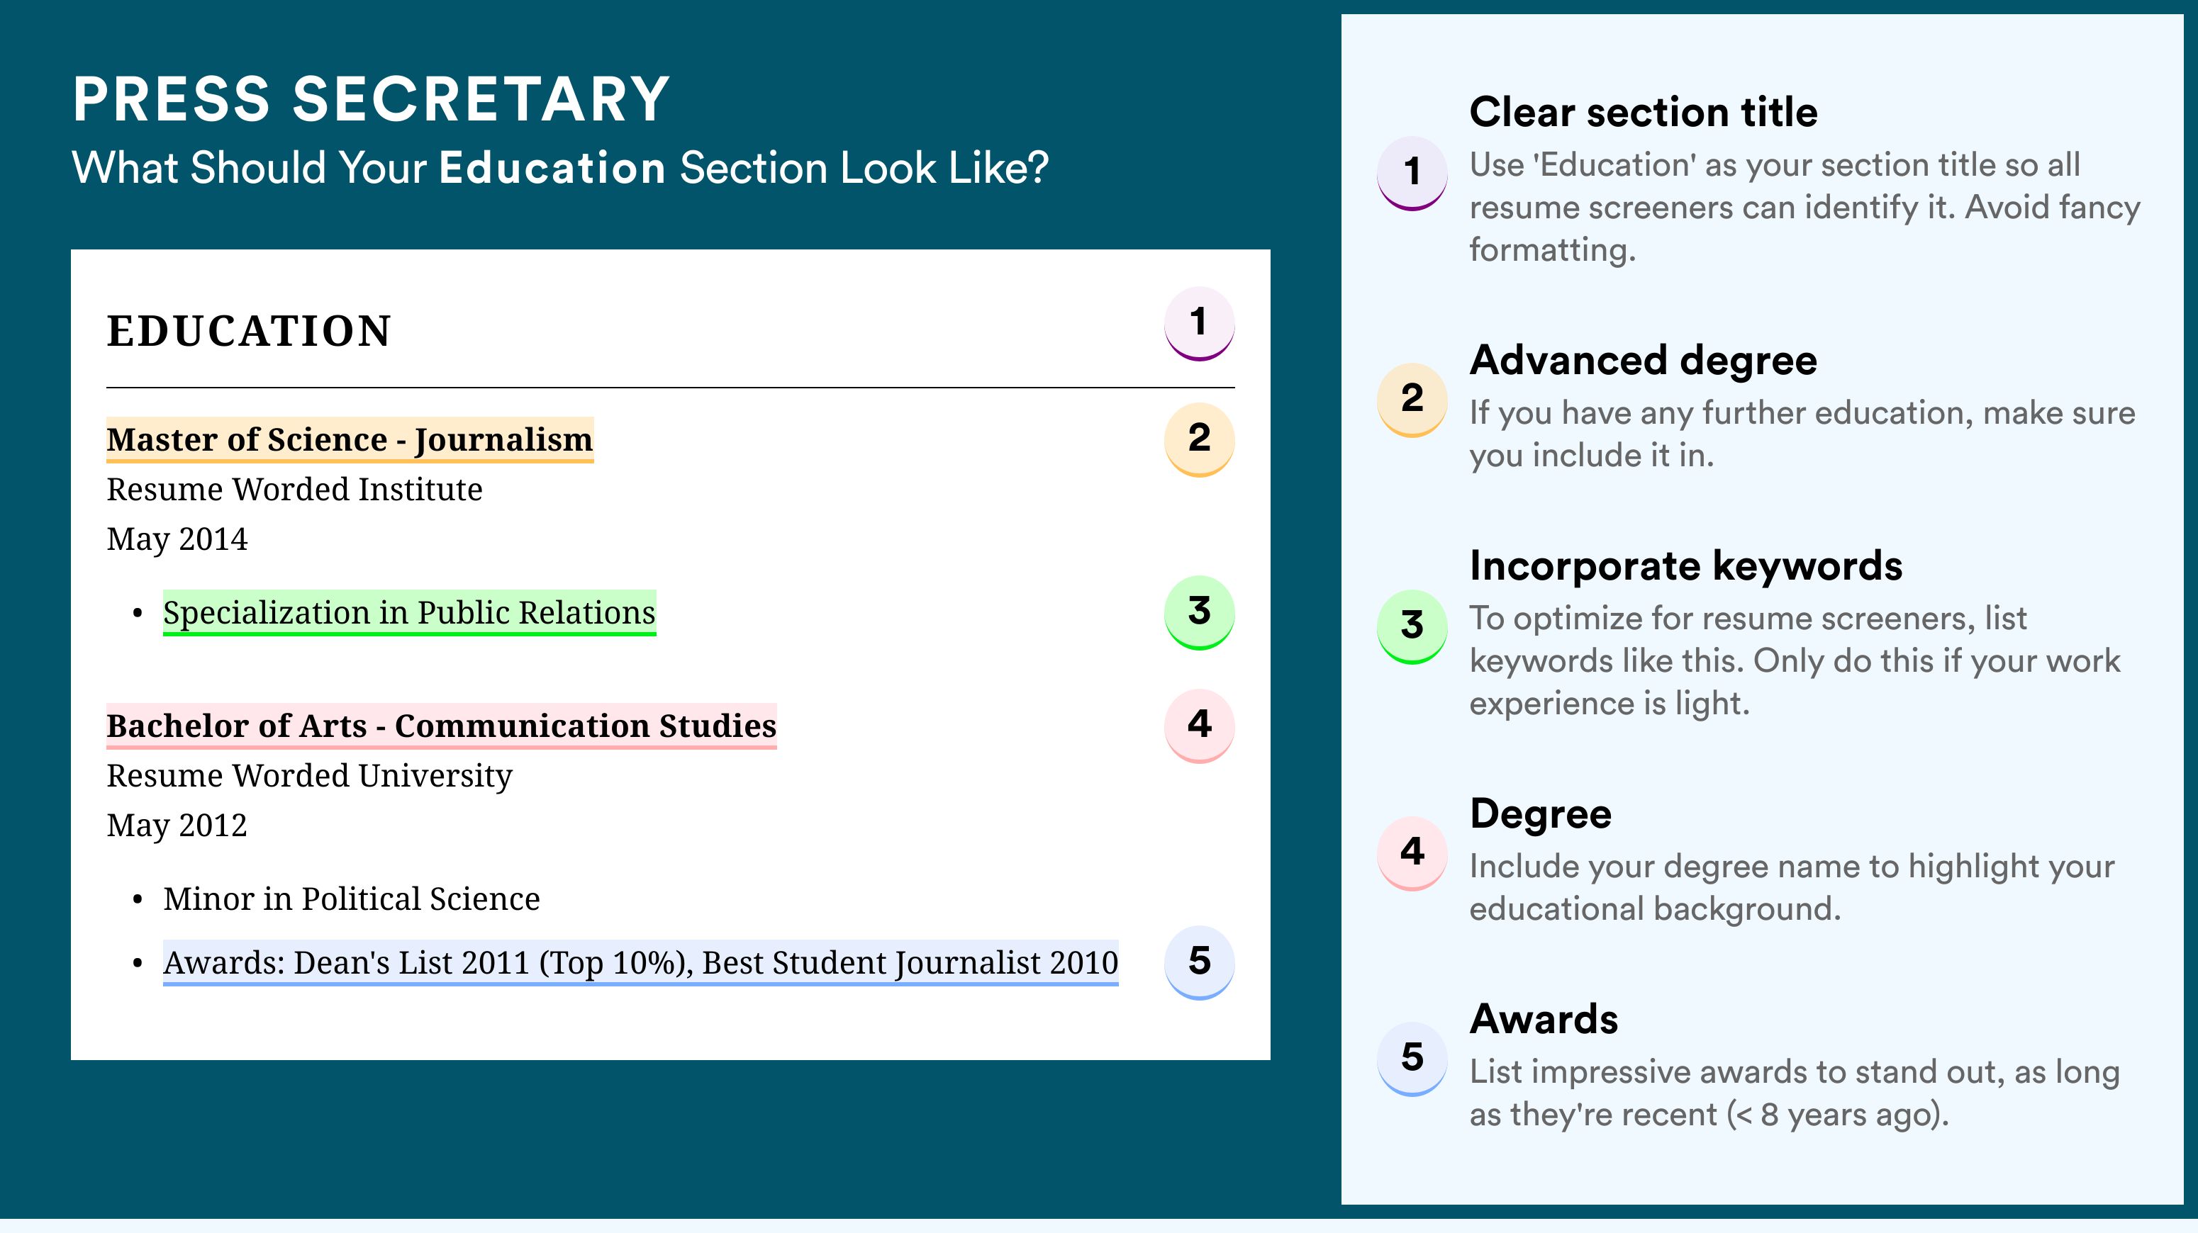Image resolution: width=2198 pixels, height=1233 pixels.
Task: Click the purple number 1 badge beside EDUCATION heading
Action: click(x=1199, y=323)
